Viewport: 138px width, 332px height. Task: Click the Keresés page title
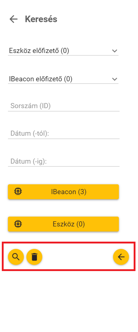(x=41, y=19)
